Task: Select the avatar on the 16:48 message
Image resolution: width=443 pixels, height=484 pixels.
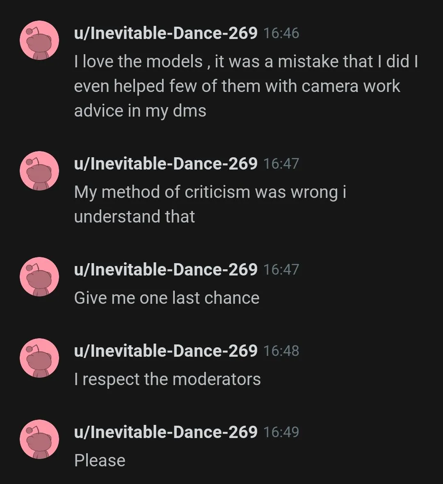Action: pyautogui.click(x=39, y=358)
